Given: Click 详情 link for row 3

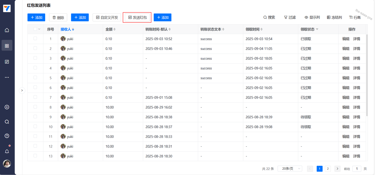Looking at the screenshot, I should point(357,58).
